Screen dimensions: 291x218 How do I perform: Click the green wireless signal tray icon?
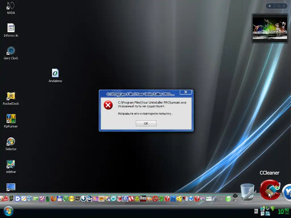coord(273,209)
